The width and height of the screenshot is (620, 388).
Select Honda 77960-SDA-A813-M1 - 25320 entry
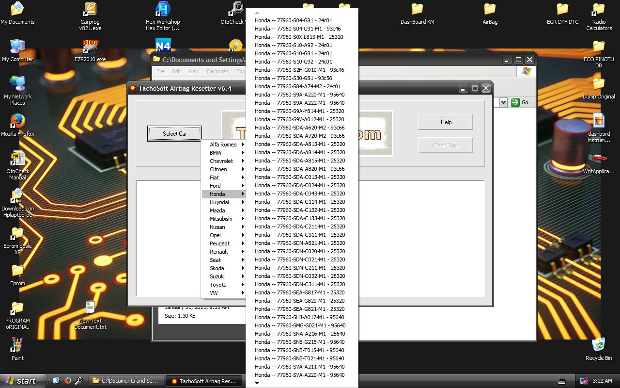[x=300, y=144]
